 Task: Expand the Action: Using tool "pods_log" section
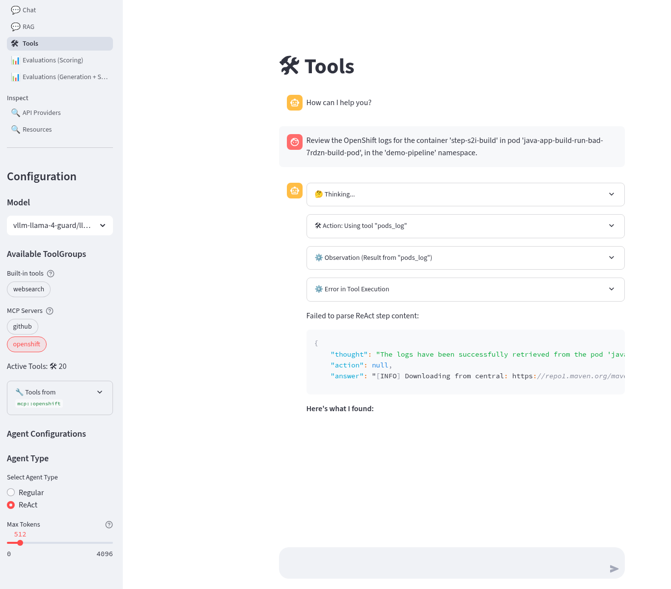pos(465,226)
